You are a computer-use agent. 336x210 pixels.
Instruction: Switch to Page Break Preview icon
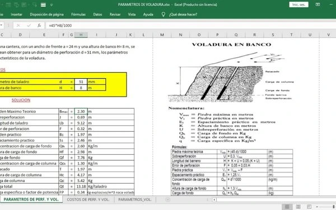pyautogui.click(x=309, y=207)
